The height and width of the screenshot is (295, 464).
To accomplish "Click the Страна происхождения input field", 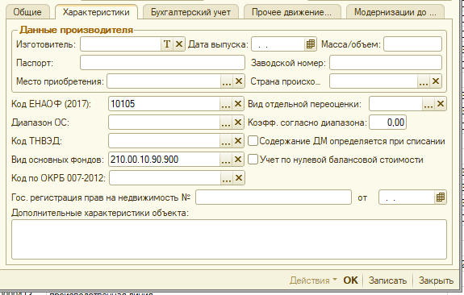I will [374, 81].
